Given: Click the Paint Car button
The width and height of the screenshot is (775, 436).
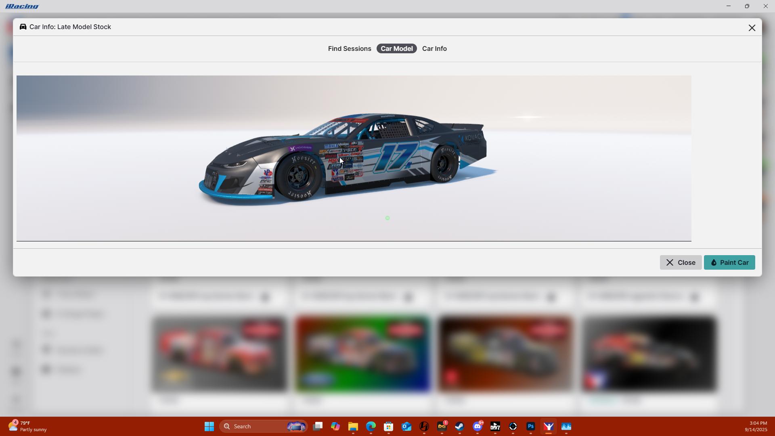Looking at the screenshot, I should point(729,262).
